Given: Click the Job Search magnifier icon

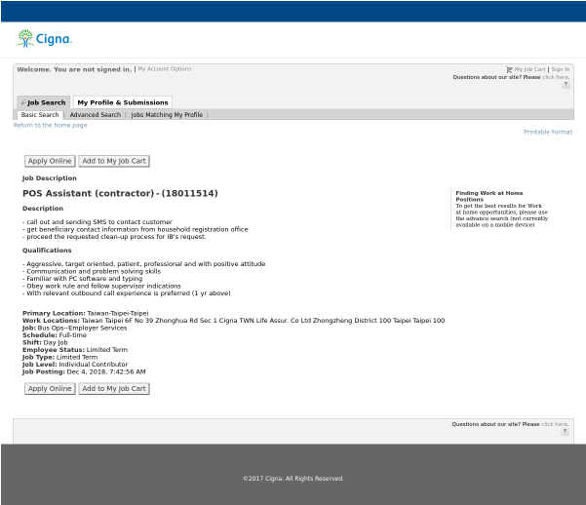Looking at the screenshot, I should [22, 102].
